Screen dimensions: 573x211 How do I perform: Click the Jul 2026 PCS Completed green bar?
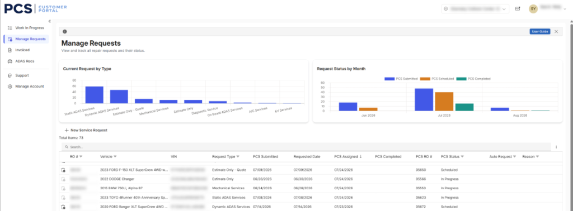[x=464, y=107]
